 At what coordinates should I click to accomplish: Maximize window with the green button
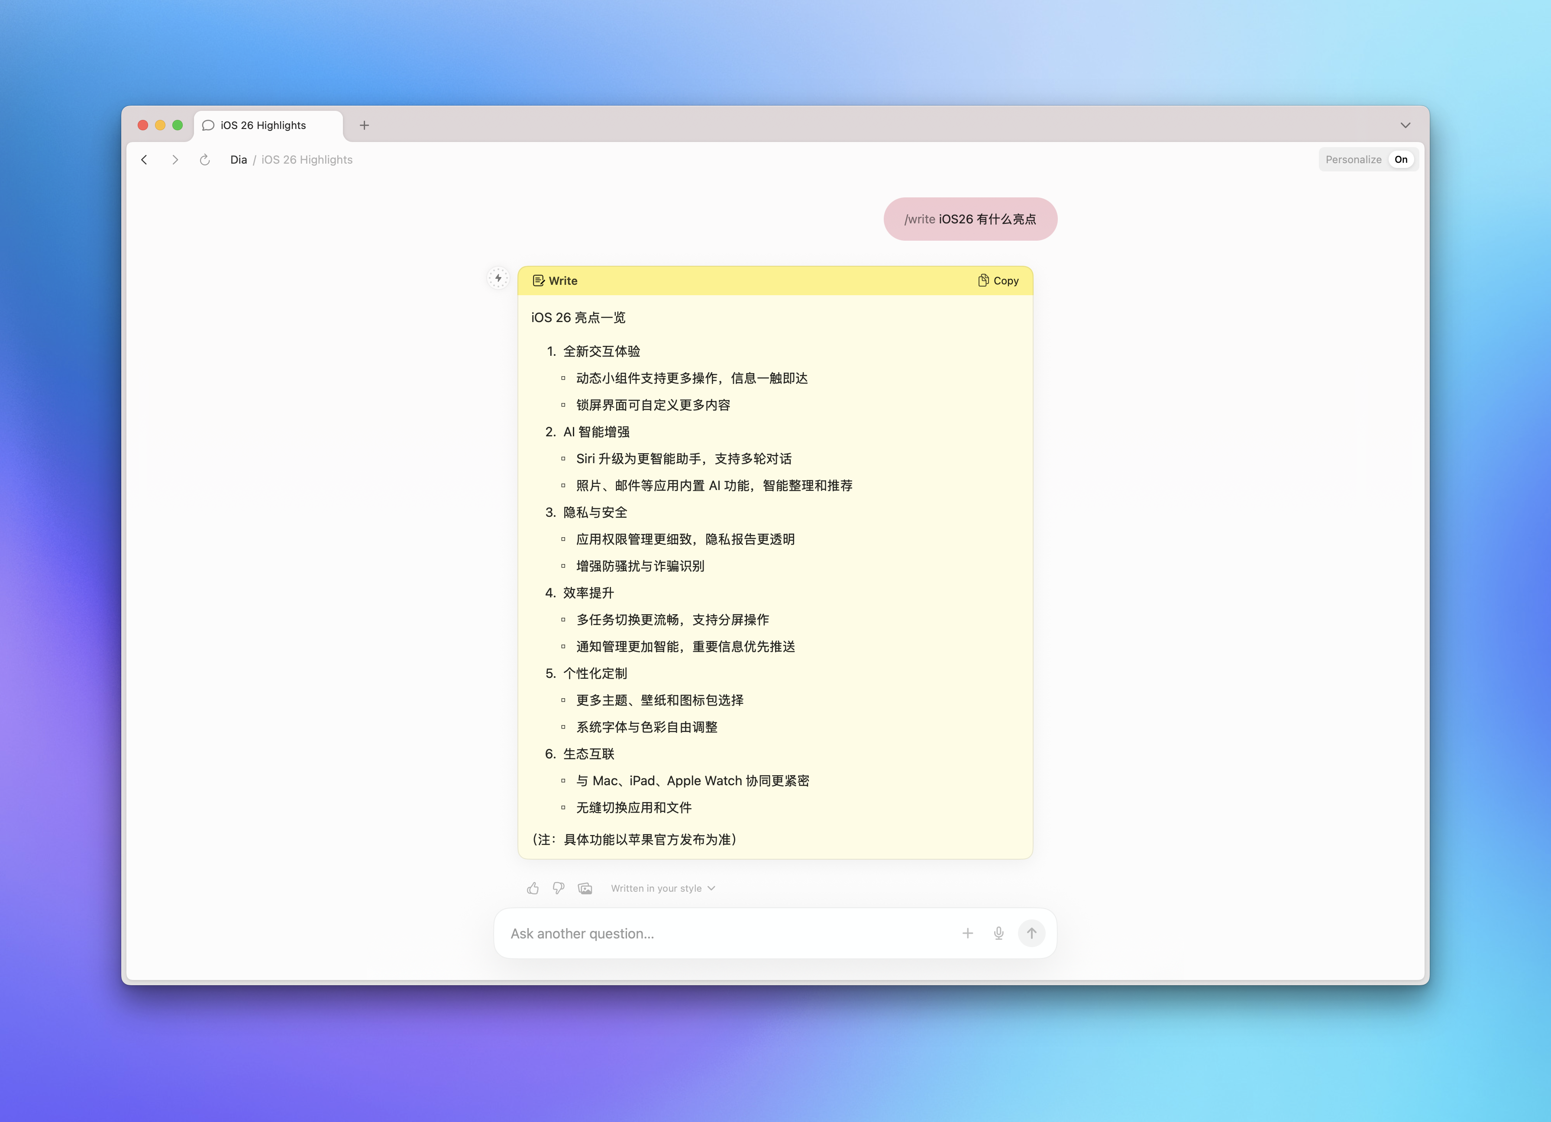[x=178, y=125]
